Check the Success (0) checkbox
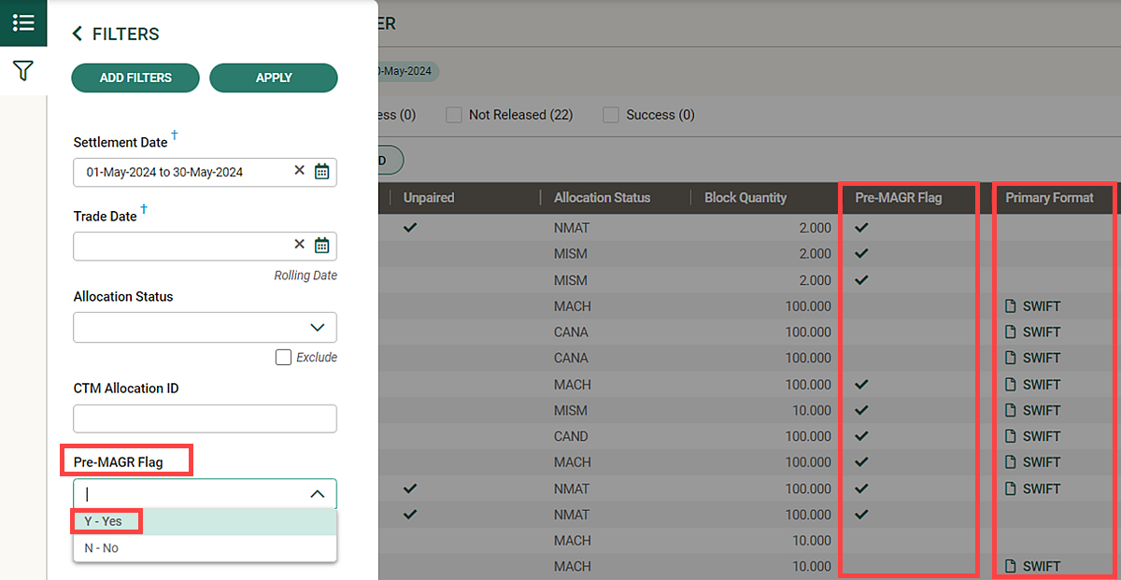The image size is (1121, 580). [x=614, y=114]
